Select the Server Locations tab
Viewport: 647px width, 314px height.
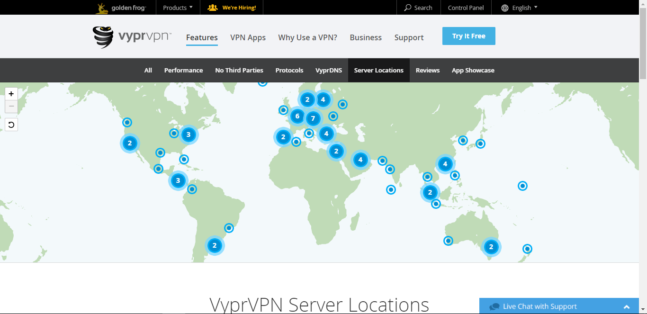379,70
